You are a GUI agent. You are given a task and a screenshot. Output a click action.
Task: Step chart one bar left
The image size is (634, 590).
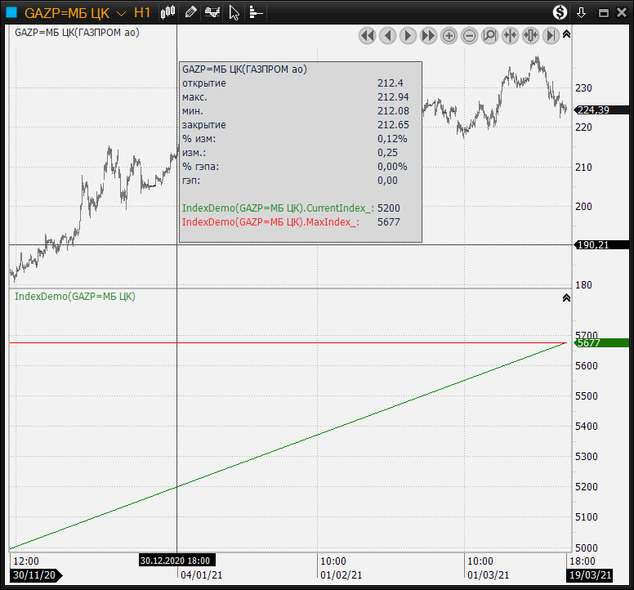(x=388, y=35)
